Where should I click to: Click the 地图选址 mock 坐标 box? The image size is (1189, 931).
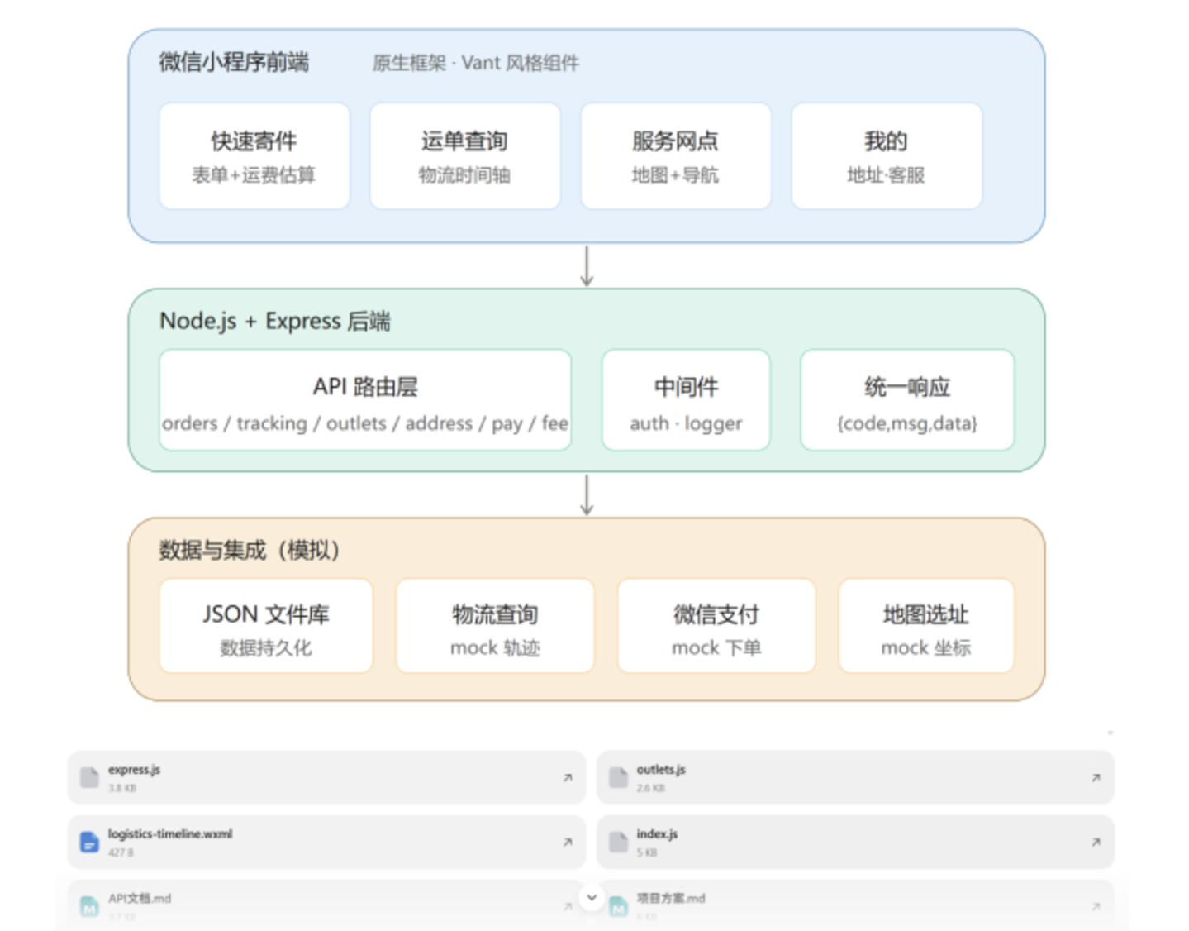point(926,626)
